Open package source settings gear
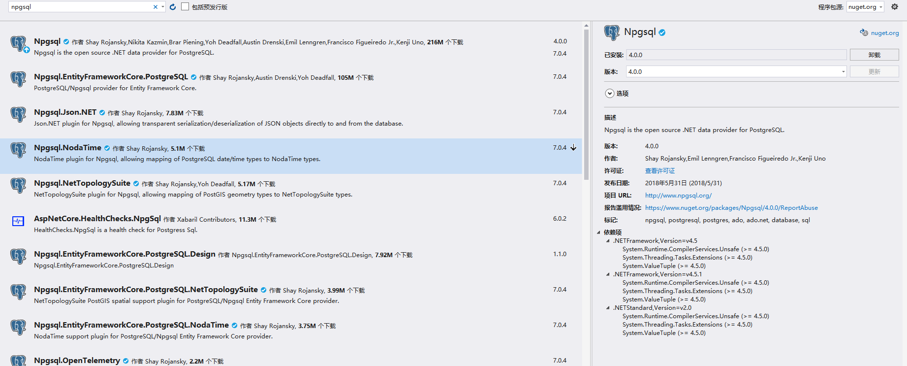907x366 pixels. click(895, 7)
